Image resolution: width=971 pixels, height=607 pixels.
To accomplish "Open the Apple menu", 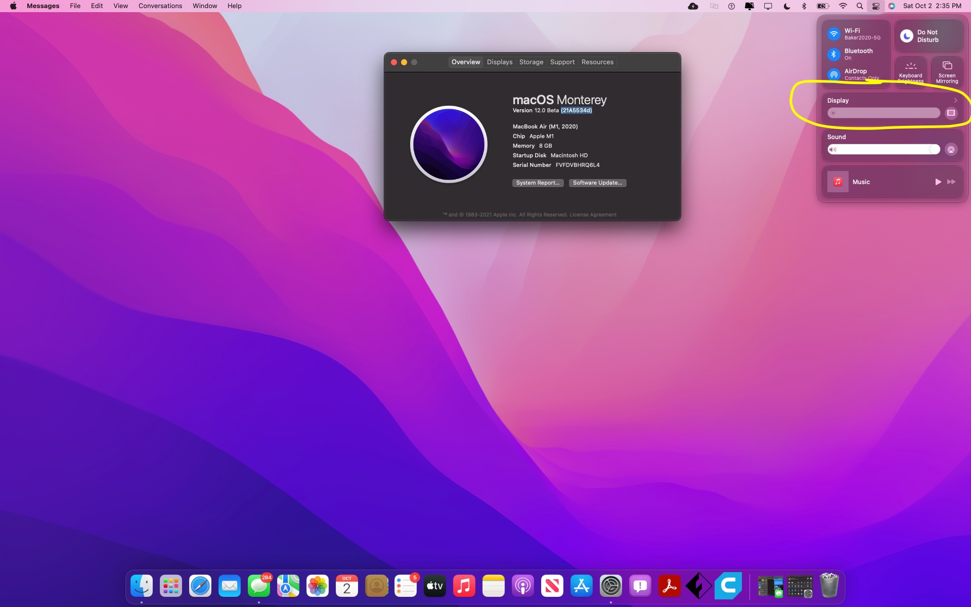I will (x=13, y=6).
